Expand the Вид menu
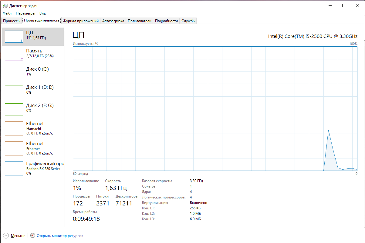This screenshot has width=365, height=243. point(42,13)
